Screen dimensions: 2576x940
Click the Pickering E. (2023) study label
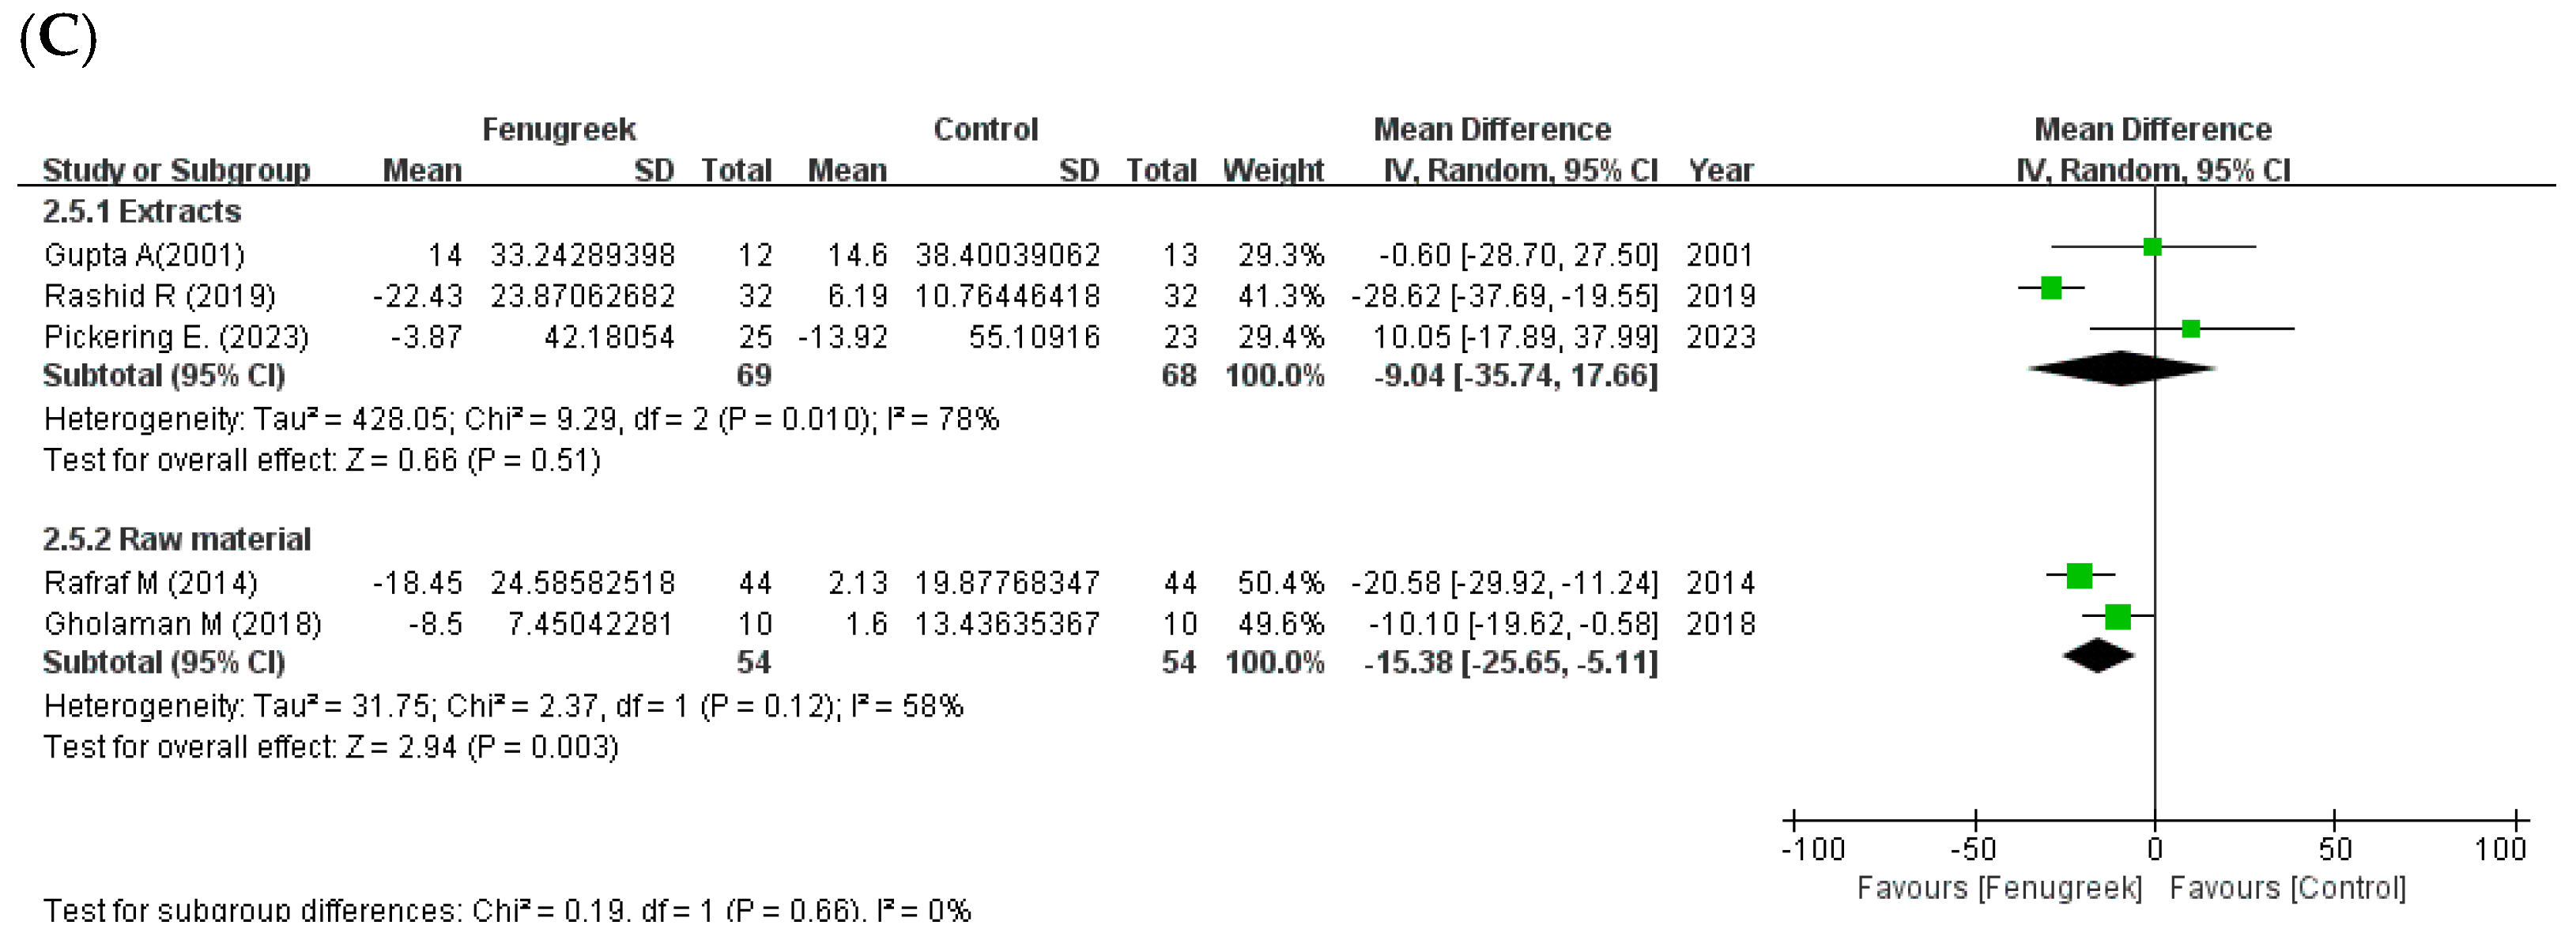tap(176, 337)
